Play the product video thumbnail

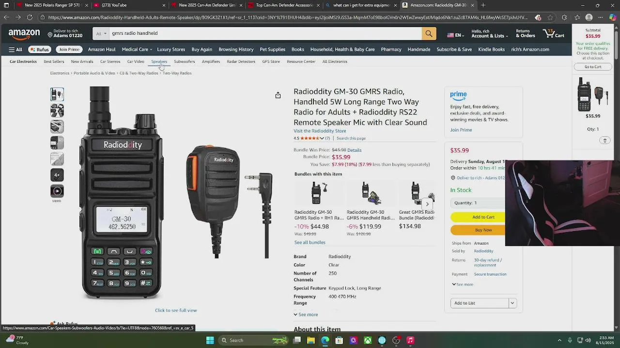57,191
